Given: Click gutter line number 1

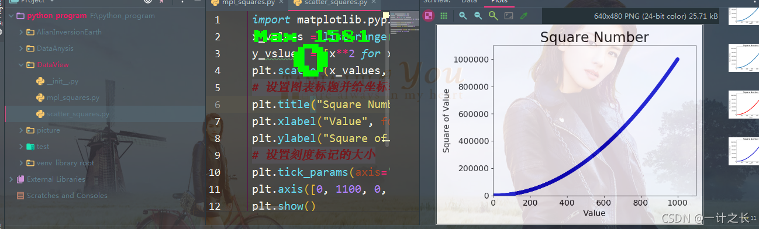Looking at the screenshot, I should coord(218,20).
